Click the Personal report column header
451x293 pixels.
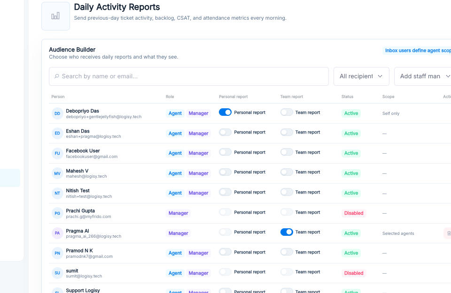click(x=233, y=97)
